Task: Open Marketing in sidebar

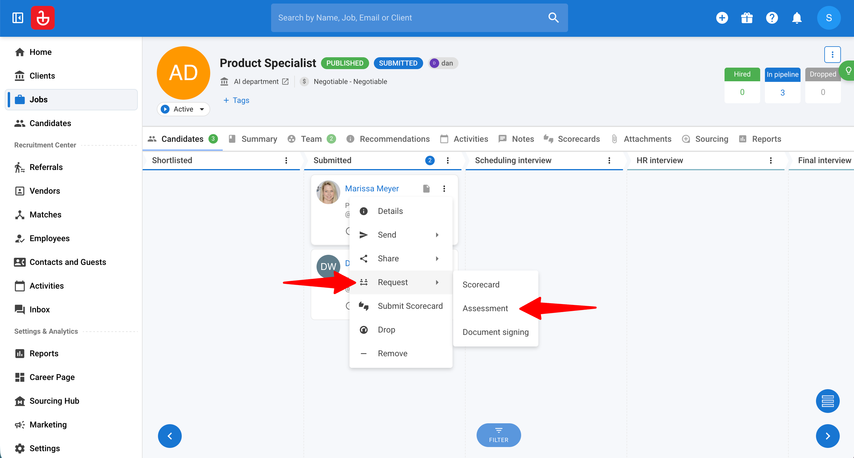Action: (71, 424)
